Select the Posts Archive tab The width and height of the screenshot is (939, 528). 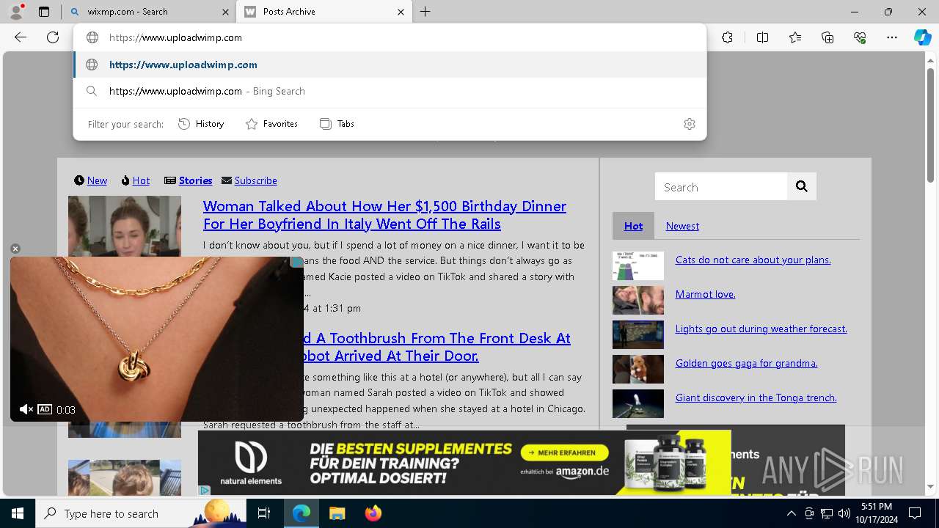[324, 12]
